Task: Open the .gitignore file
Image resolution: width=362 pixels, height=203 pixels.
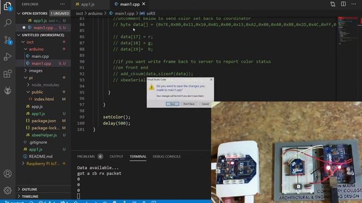Action: pos(38,142)
